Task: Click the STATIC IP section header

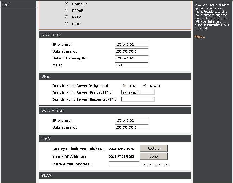Action: [x=115, y=35]
